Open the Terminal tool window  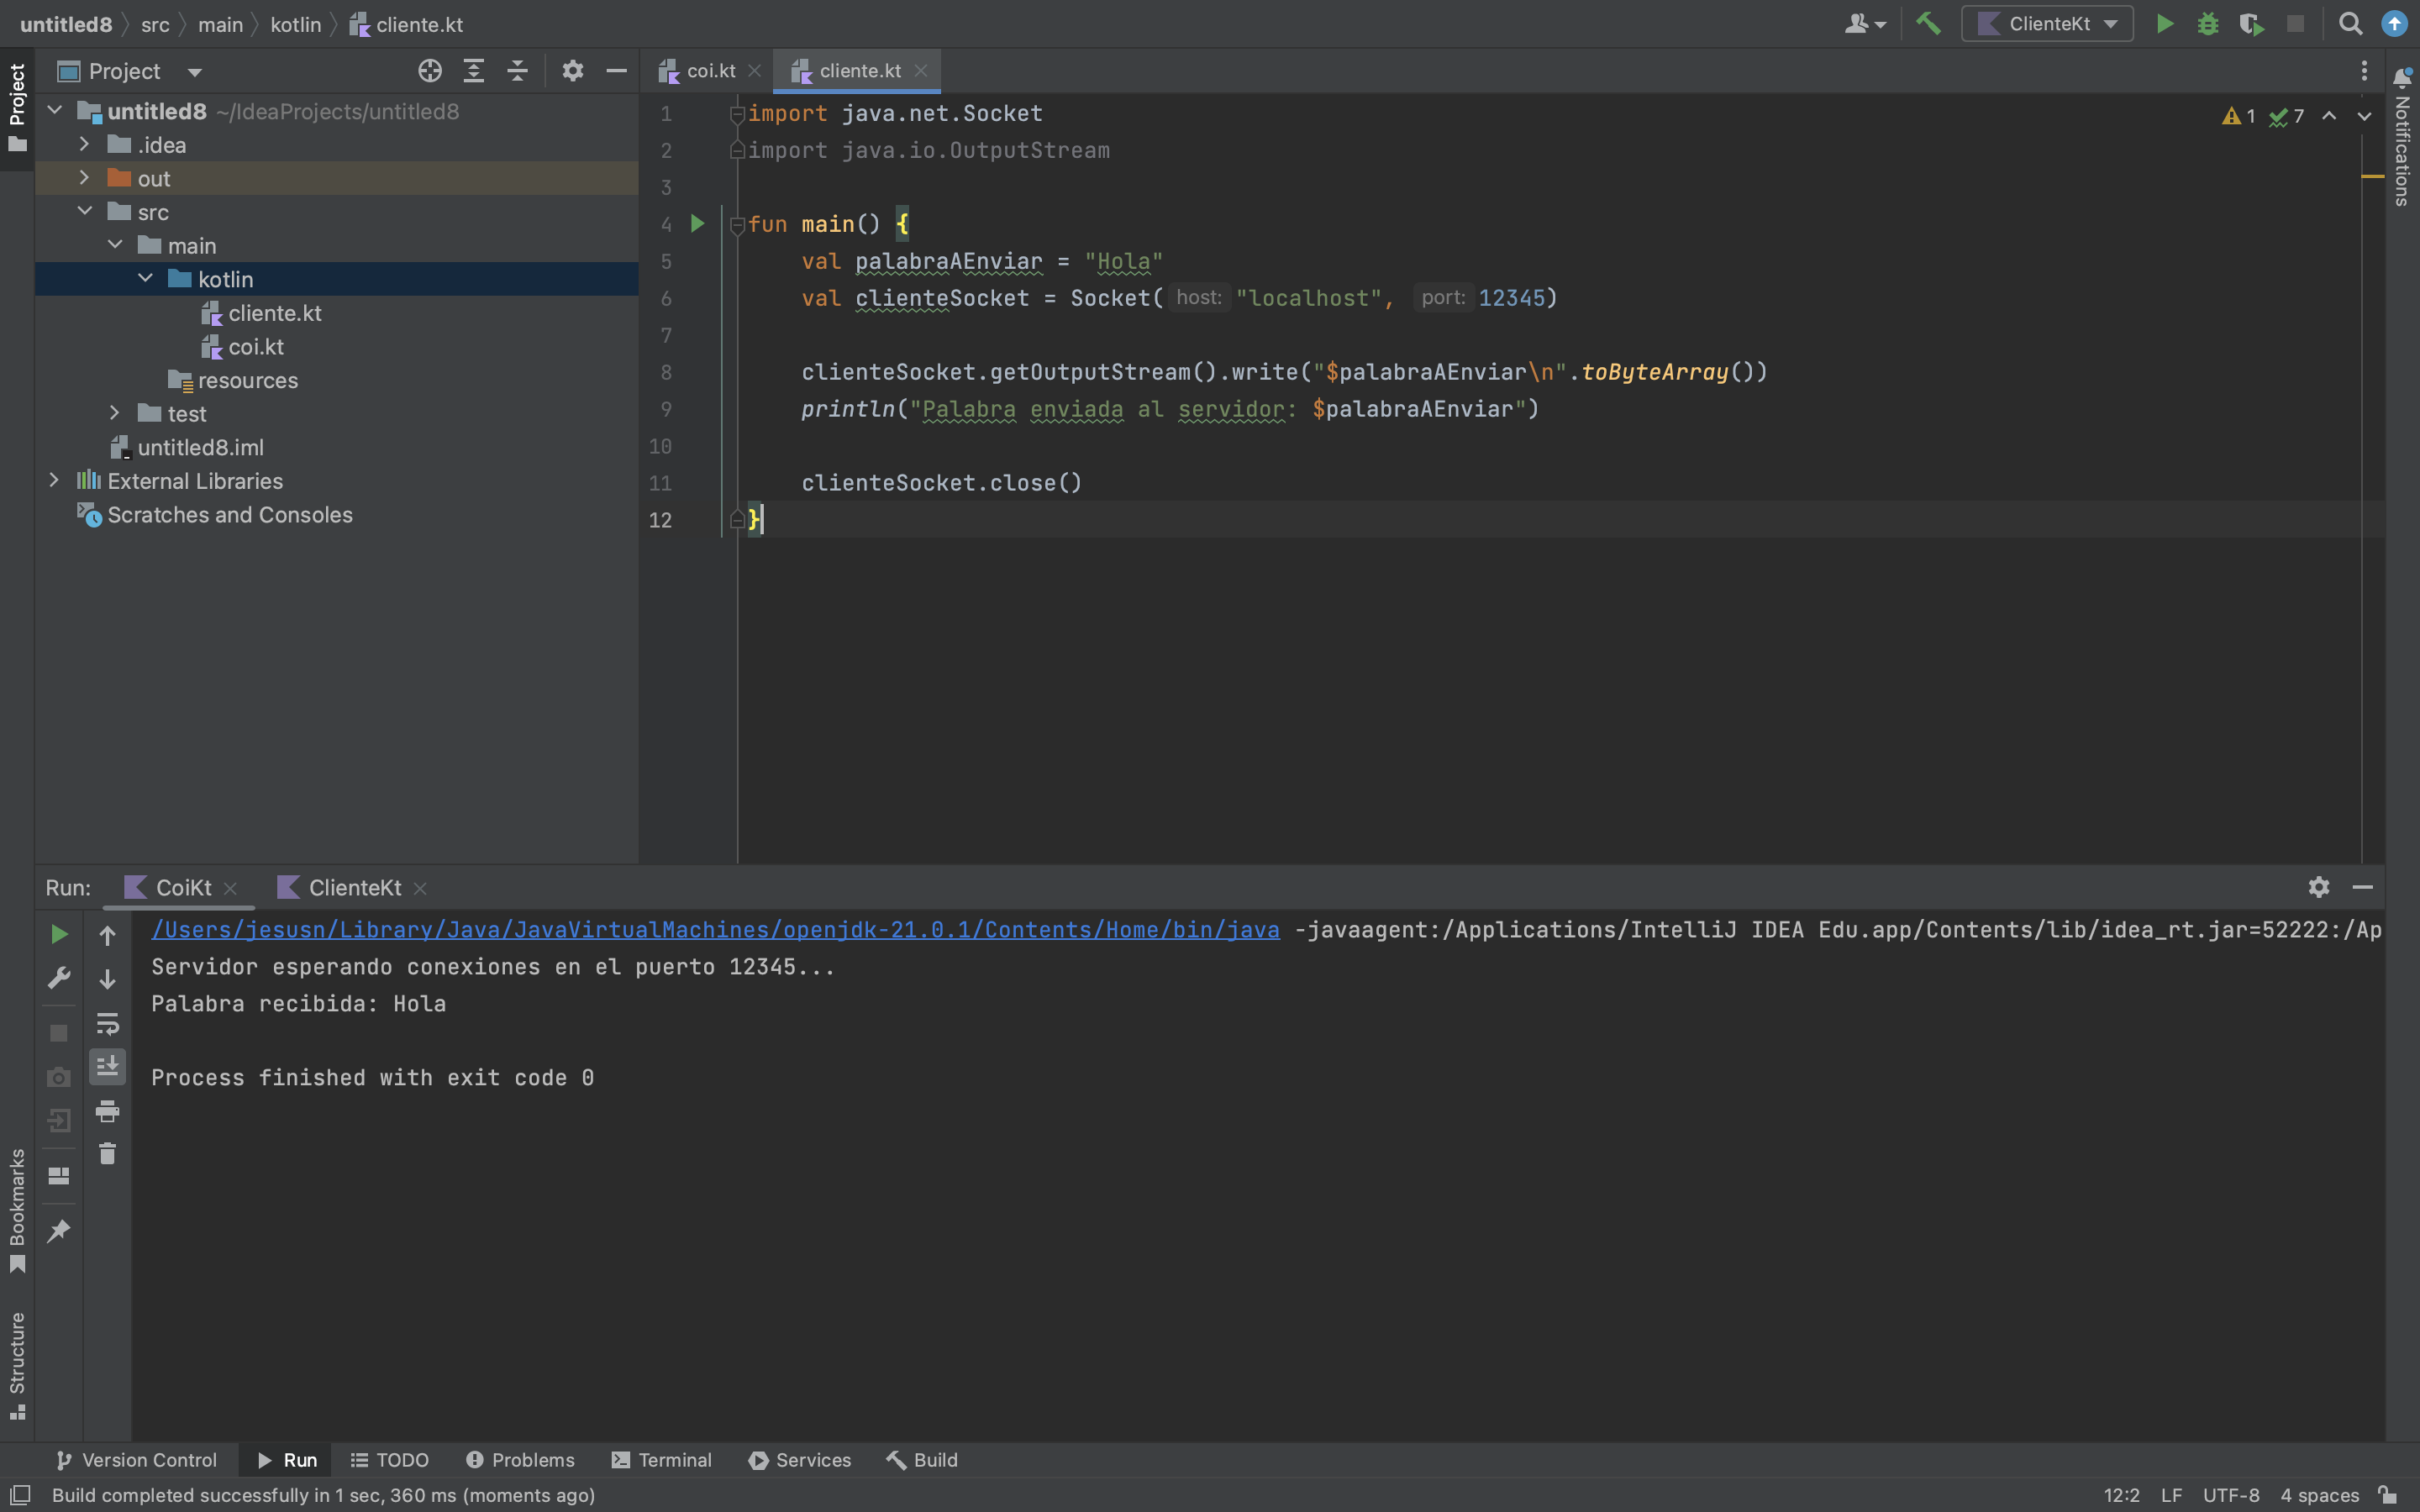click(x=661, y=1460)
